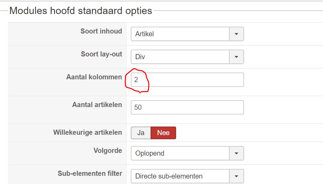The height and width of the screenshot is (184, 323).
Task: Open the Volgorde box showing Oplopend
Action: pos(180,153)
